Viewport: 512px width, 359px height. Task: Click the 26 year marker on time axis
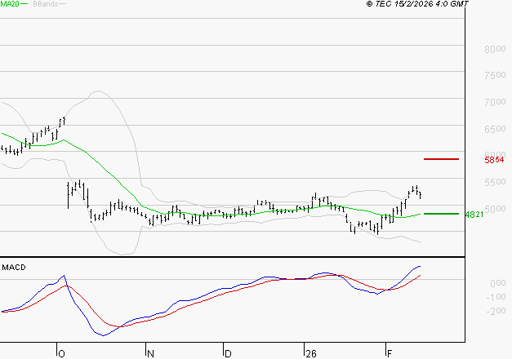pos(311,353)
